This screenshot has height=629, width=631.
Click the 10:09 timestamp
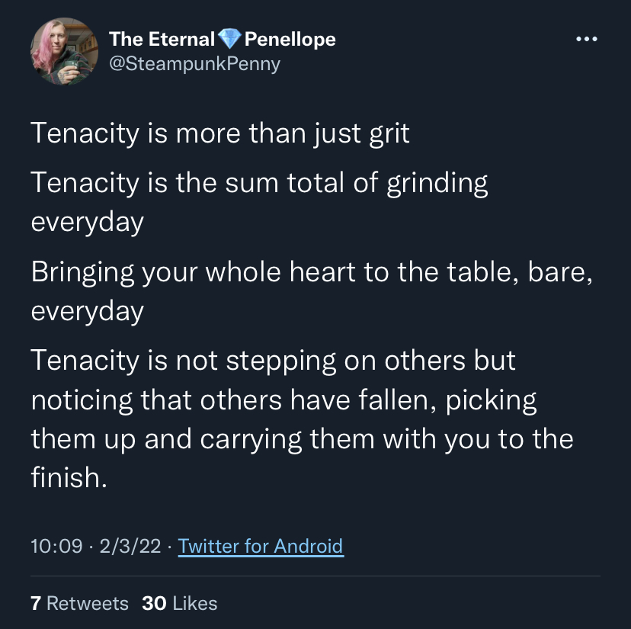(56, 547)
